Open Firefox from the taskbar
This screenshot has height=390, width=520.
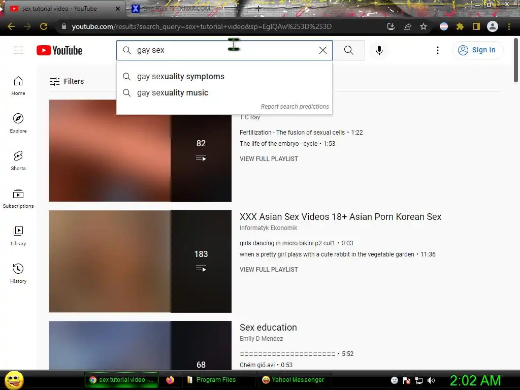click(x=170, y=380)
